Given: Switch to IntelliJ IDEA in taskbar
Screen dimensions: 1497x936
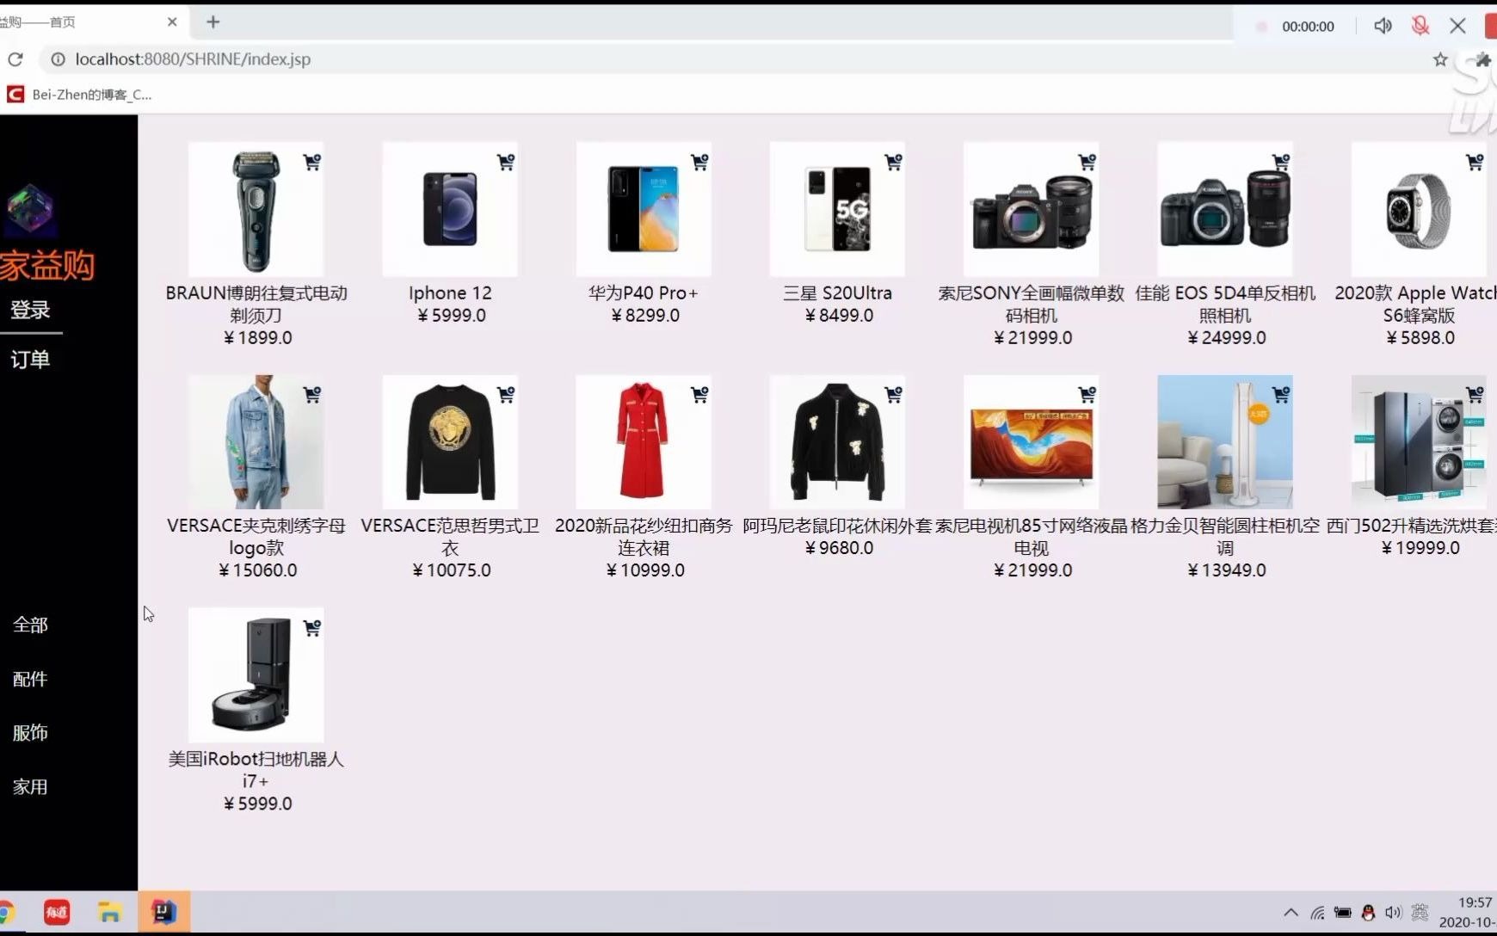Looking at the screenshot, I should [164, 912].
